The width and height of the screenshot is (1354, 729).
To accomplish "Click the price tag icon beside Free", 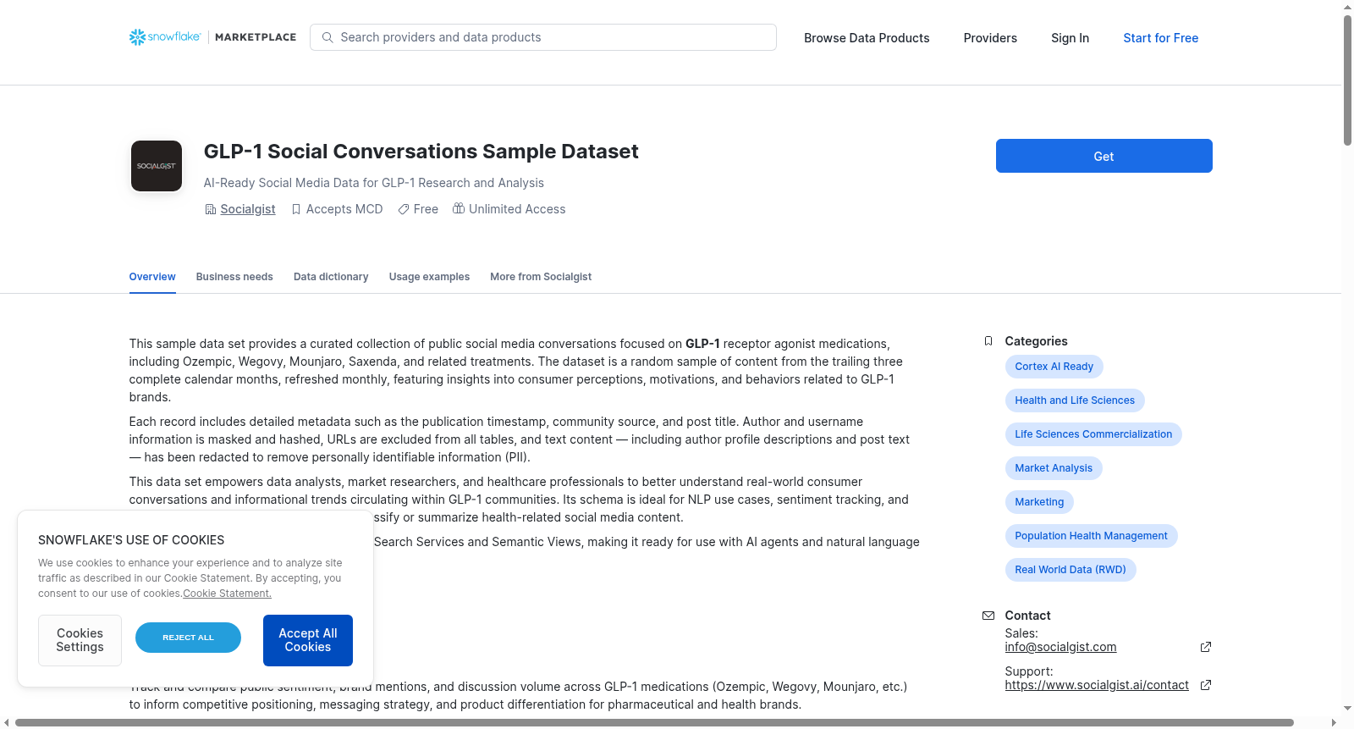I will coord(404,209).
